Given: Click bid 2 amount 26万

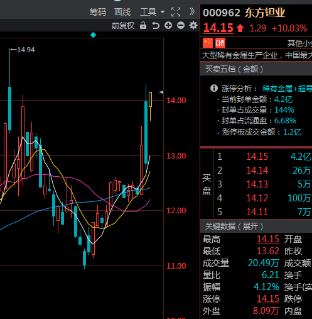Looking at the screenshot, I should 301,171.
